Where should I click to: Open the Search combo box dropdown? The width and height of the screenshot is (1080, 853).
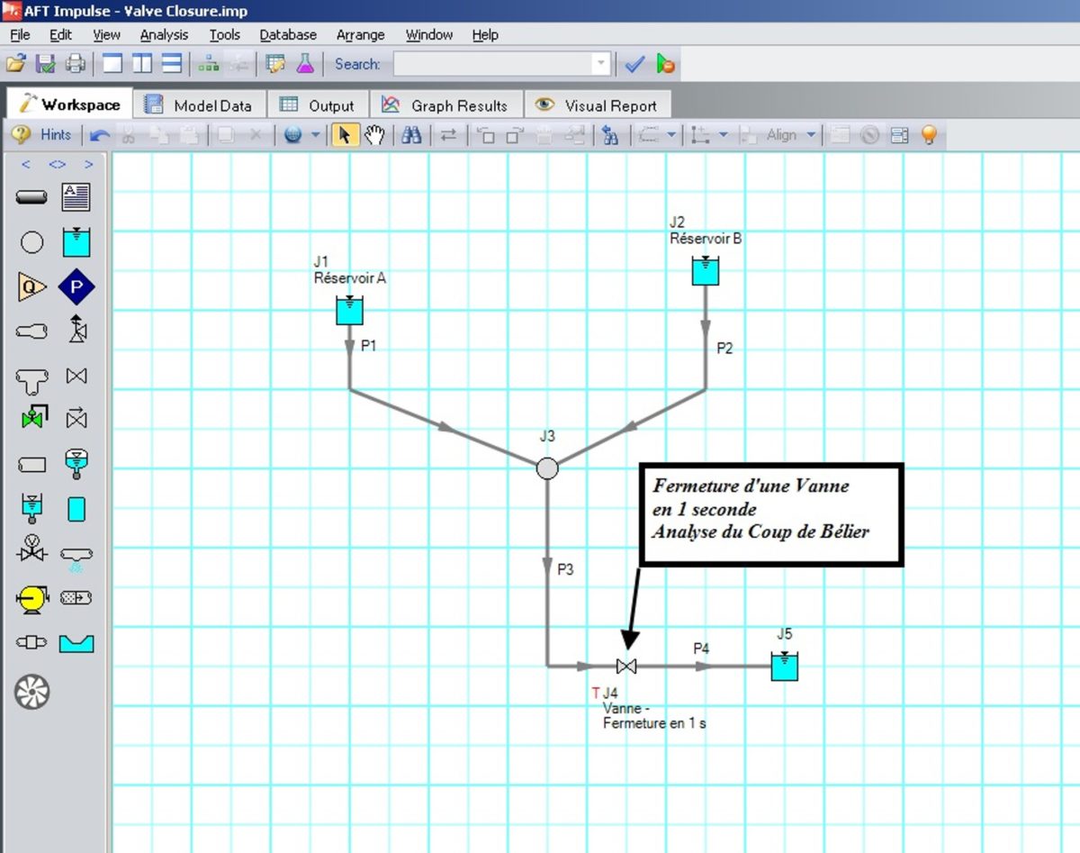600,64
